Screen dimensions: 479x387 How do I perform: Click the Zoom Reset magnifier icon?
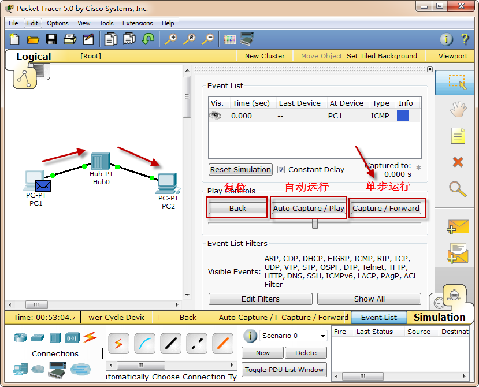tap(190, 39)
